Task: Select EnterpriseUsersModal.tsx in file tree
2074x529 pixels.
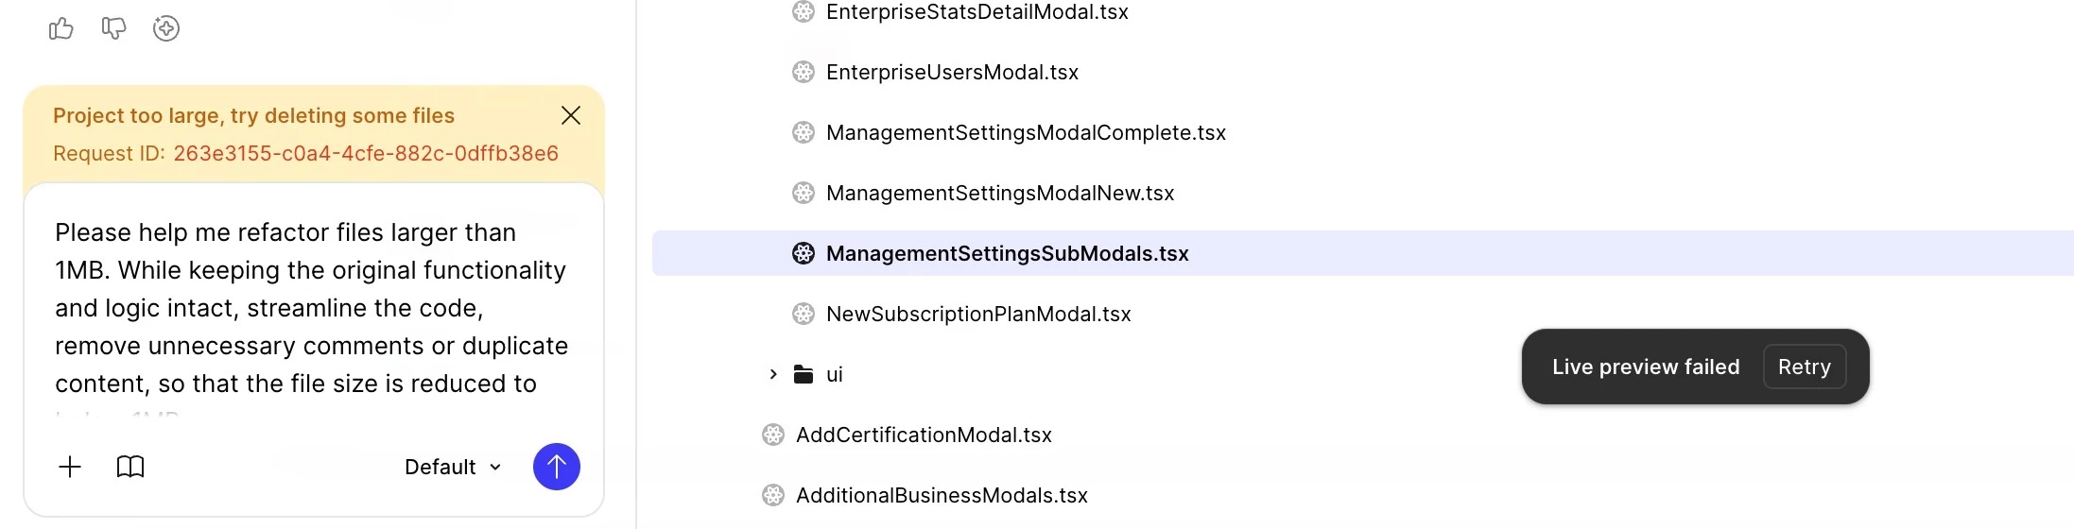Action: click(952, 72)
